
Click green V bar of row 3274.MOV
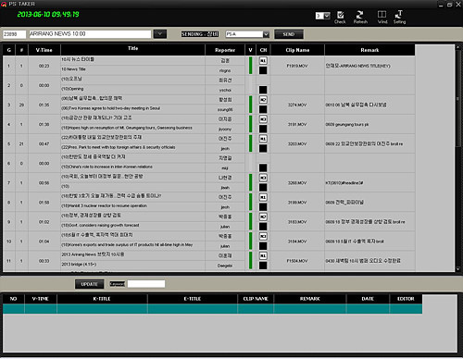click(x=251, y=105)
